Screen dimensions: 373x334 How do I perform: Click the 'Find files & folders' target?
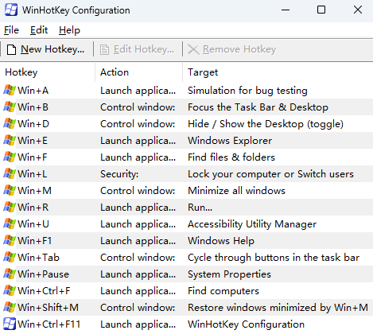[231, 157]
